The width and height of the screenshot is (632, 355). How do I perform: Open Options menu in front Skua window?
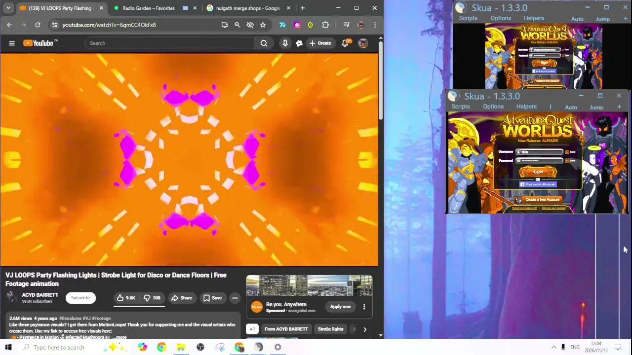coord(493,106)
